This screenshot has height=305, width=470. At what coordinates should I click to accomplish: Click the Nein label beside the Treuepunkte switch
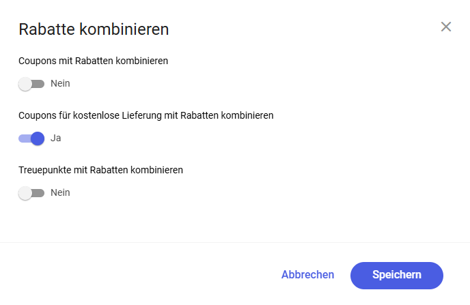click(x=60, y=192)
